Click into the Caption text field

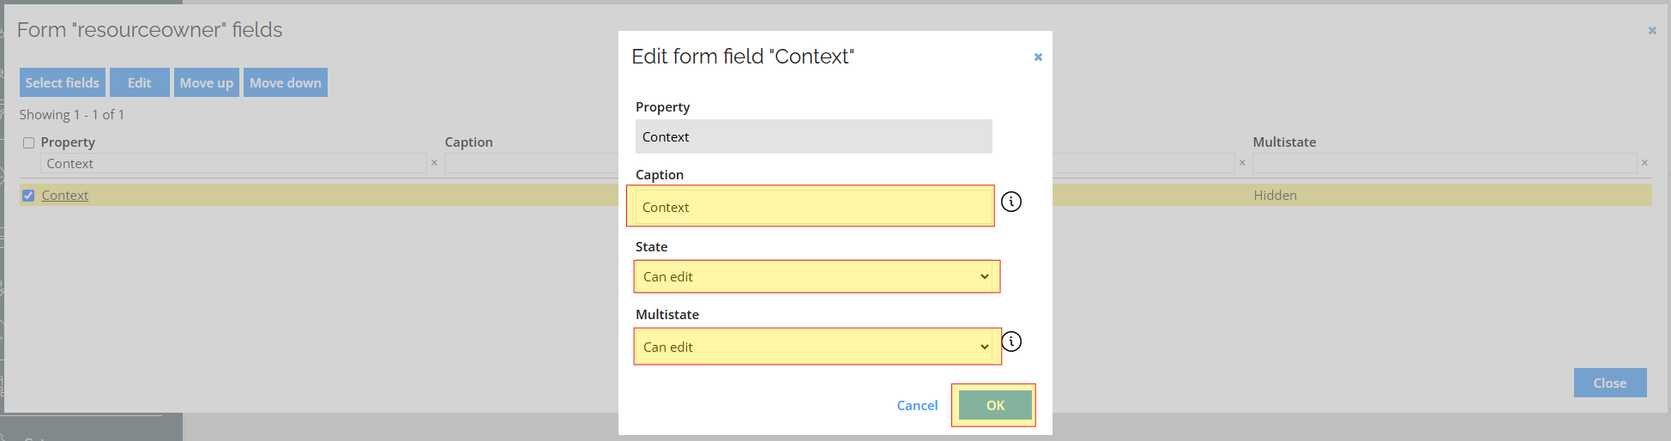pyautogui.click(x=813, y=207)
